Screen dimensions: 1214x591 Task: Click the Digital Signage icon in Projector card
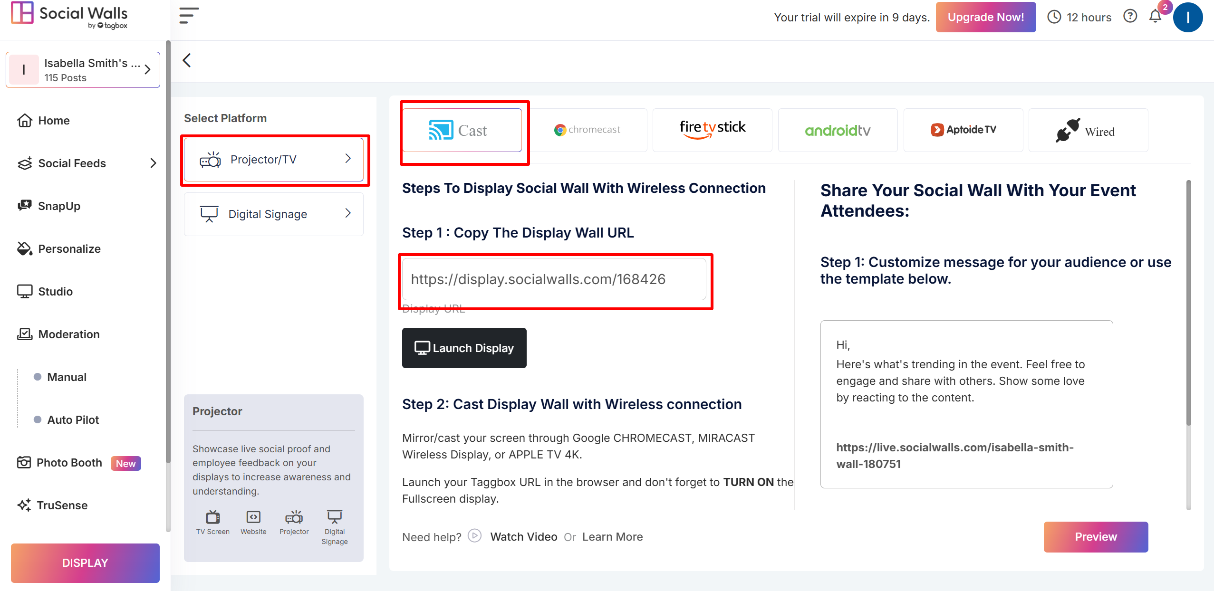[x=335, y=517]
